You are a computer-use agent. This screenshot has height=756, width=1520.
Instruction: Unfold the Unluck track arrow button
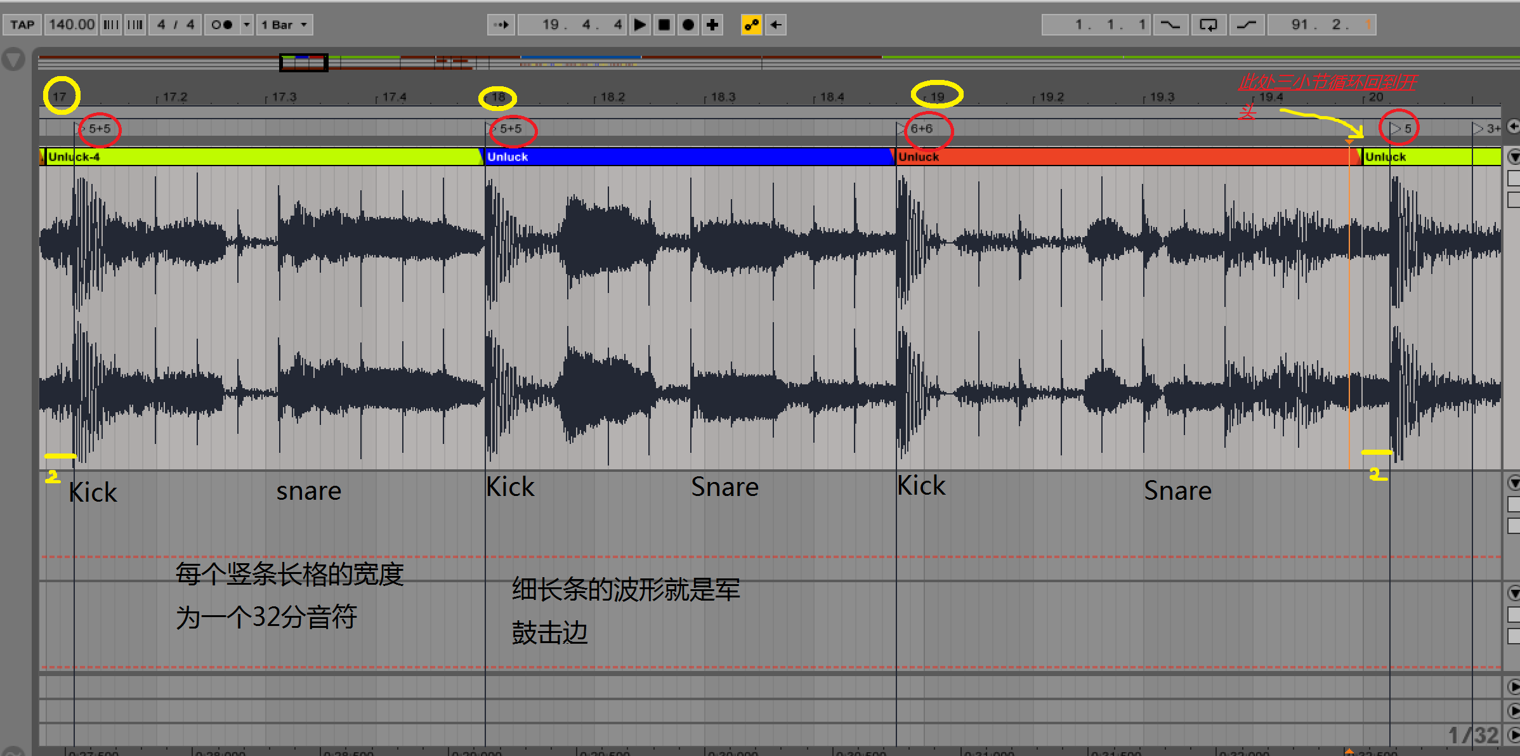pyautogui.click(x=1514, y=156)
